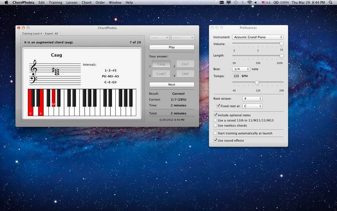Click the Volume slider handle

[x=281, y=44]
